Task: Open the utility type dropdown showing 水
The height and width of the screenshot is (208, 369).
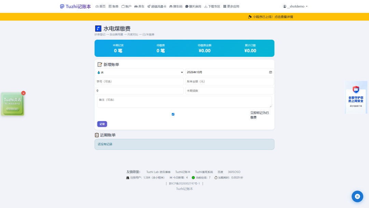Action: 139,72
